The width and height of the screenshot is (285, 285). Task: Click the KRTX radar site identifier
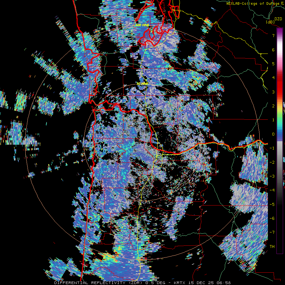180,283
